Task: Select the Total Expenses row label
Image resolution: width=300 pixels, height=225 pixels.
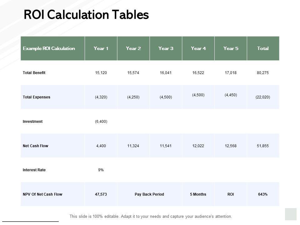Action: [37, 97]
